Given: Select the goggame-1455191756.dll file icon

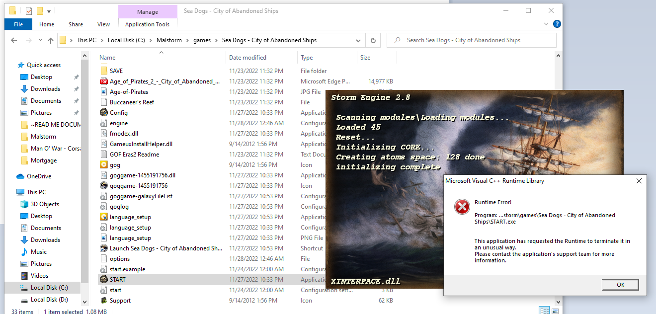Looking at the screenshot, I should [x=104, y=175].
